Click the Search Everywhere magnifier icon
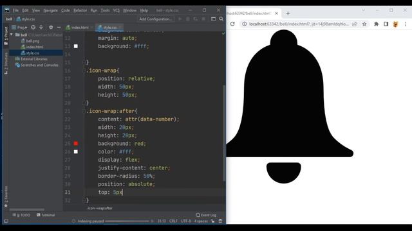The image size is (412, 231). coord(221,19)
